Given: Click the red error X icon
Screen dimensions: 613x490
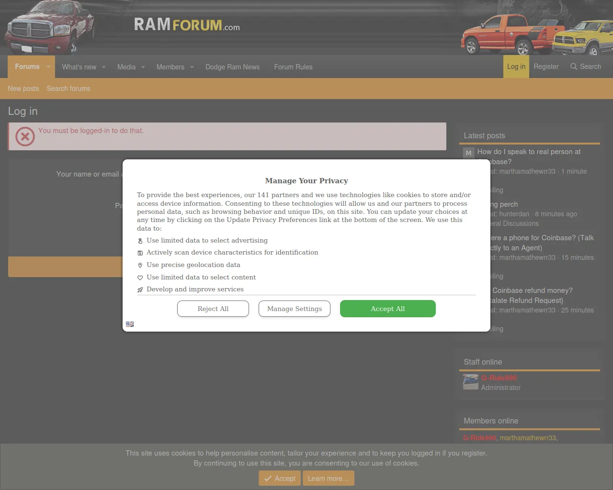Looking at the screenshot, I should pos(25,136).
